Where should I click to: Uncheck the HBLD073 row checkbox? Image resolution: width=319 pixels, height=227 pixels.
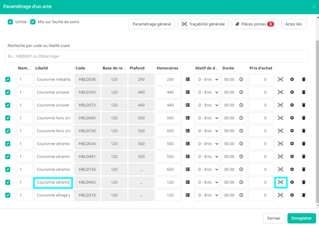click(x=8, y=105)
